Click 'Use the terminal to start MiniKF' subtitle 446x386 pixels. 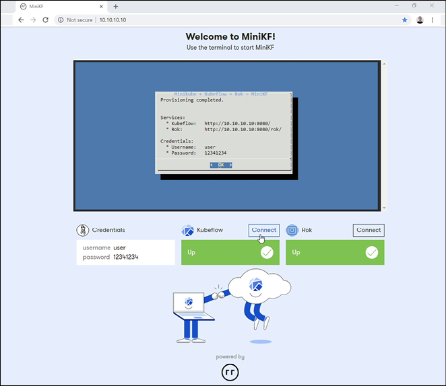230,47
